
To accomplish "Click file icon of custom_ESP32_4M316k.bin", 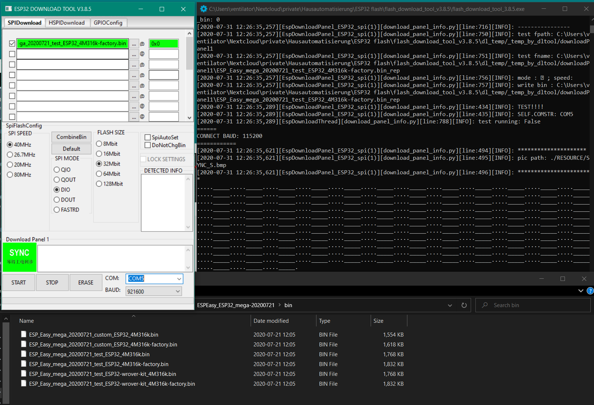I will tap(24, 334).
